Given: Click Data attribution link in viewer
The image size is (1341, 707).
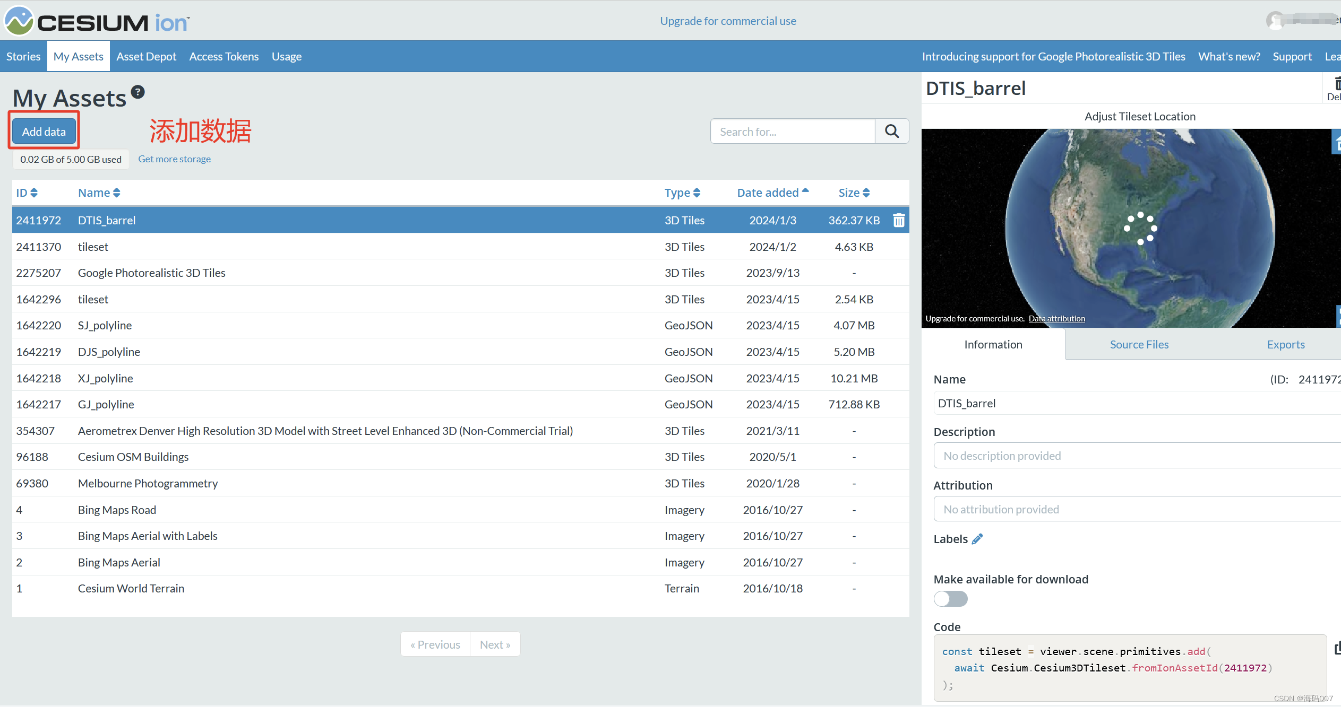Looking at the screenshot, I should (x=1056, y=318).
